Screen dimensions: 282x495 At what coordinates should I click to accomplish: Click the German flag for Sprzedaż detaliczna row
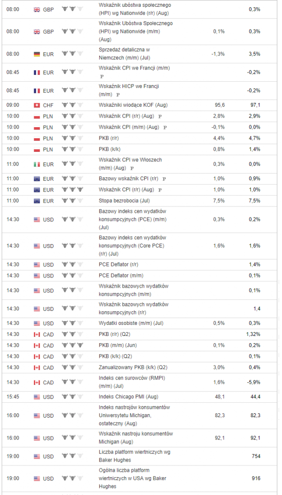[37, 54]
